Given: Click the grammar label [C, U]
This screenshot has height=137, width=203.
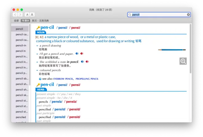Looking at the screenshot, I should (39, 37).
